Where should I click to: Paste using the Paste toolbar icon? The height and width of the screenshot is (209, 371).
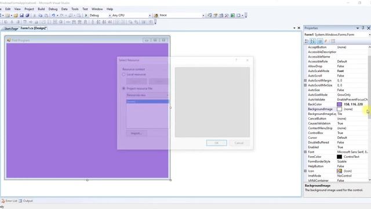[x=46, y=16]
